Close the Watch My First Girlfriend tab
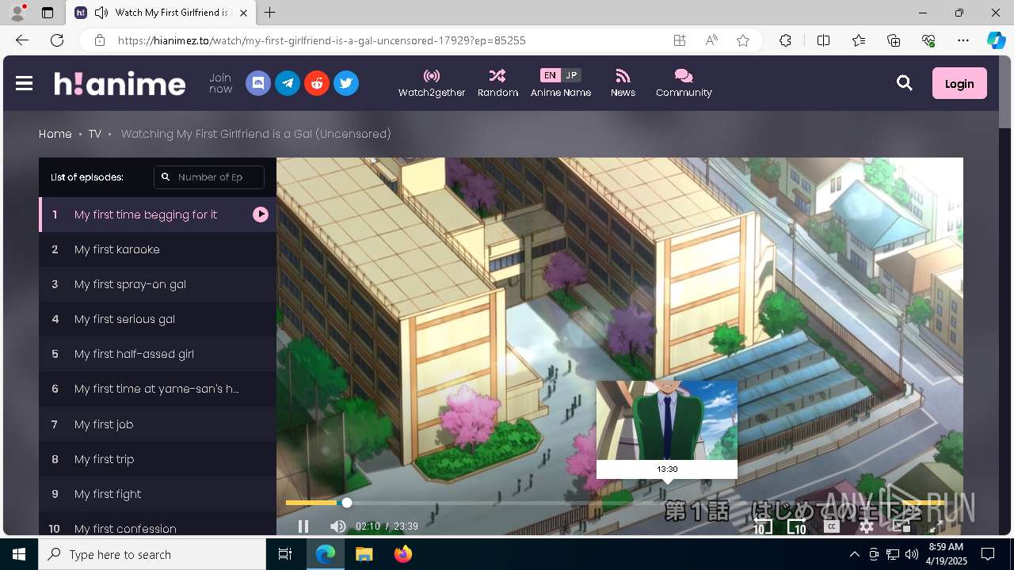Viewport: 1014px width, 570px height. (243, 13)
